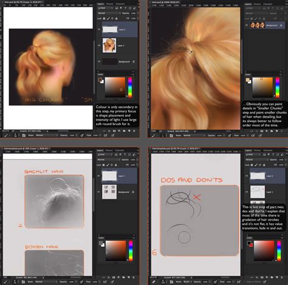Toggle visibility of Background layer in Bokeh Hair document
Viewport: 288px width, 285px height.
(98, 192)
